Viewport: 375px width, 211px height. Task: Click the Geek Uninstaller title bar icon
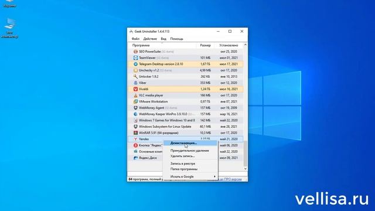point(131,31)
